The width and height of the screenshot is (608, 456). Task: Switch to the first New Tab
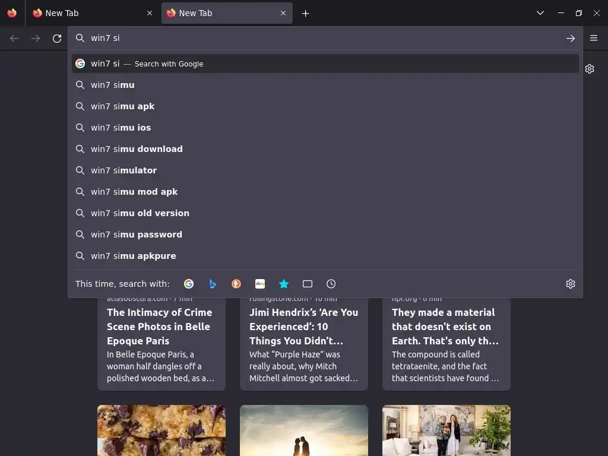[x=93, y=13]
